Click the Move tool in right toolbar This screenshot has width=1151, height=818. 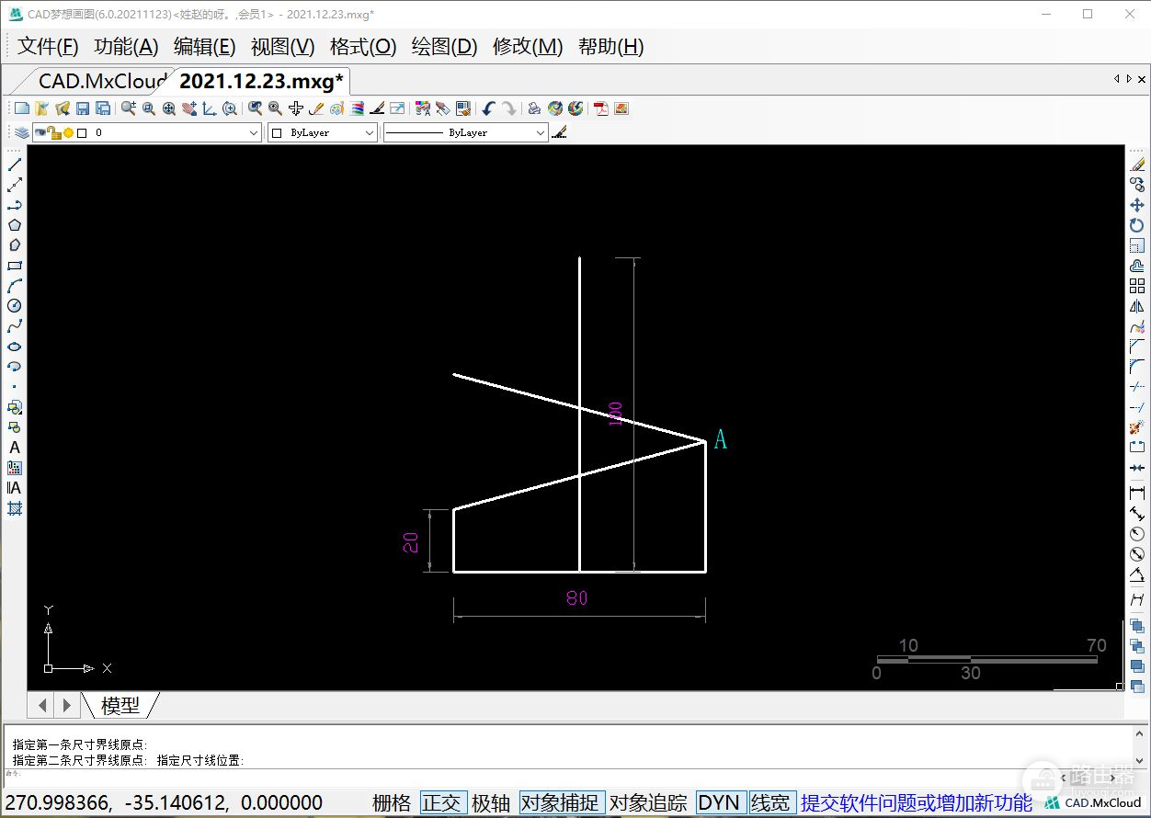point(1137,205)
